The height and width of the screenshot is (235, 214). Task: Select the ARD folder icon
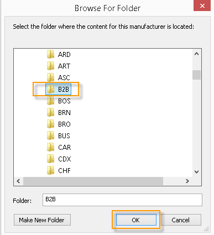pyautogui.click(x=50, y=54)
